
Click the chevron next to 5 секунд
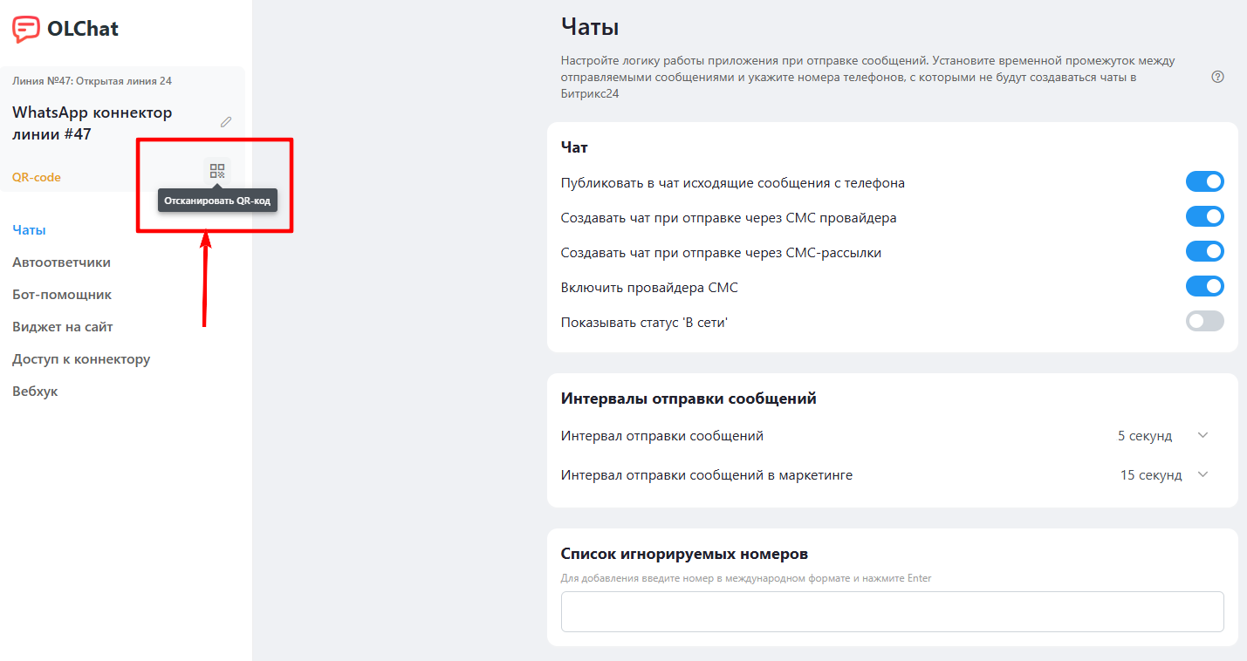point(1202,435)
